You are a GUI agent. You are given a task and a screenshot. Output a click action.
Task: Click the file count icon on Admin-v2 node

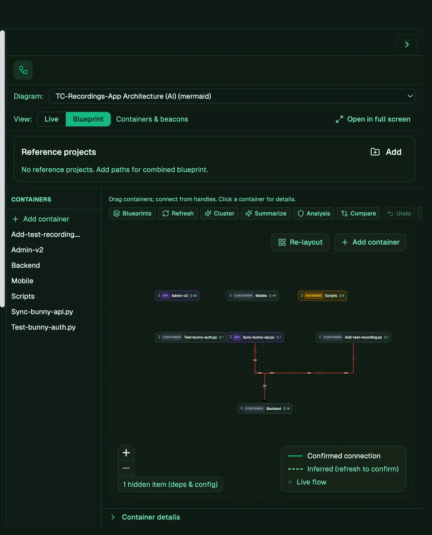191,296
